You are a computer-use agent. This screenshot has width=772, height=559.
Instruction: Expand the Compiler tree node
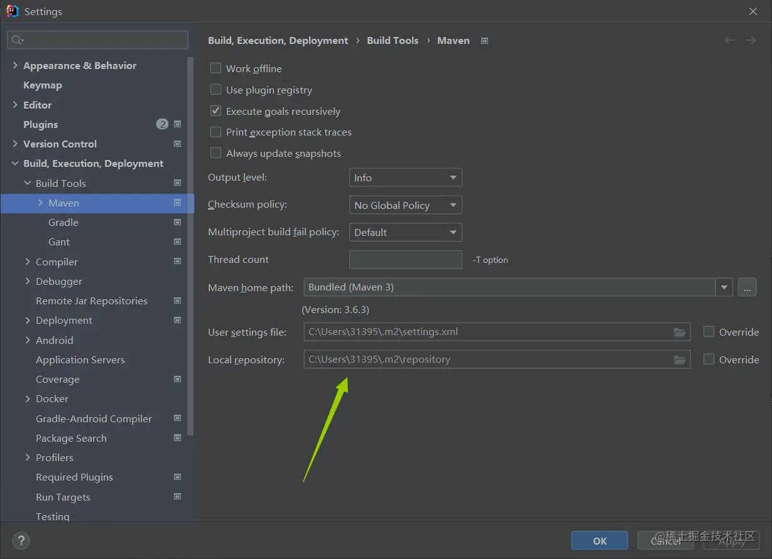[x=28, y=262]
